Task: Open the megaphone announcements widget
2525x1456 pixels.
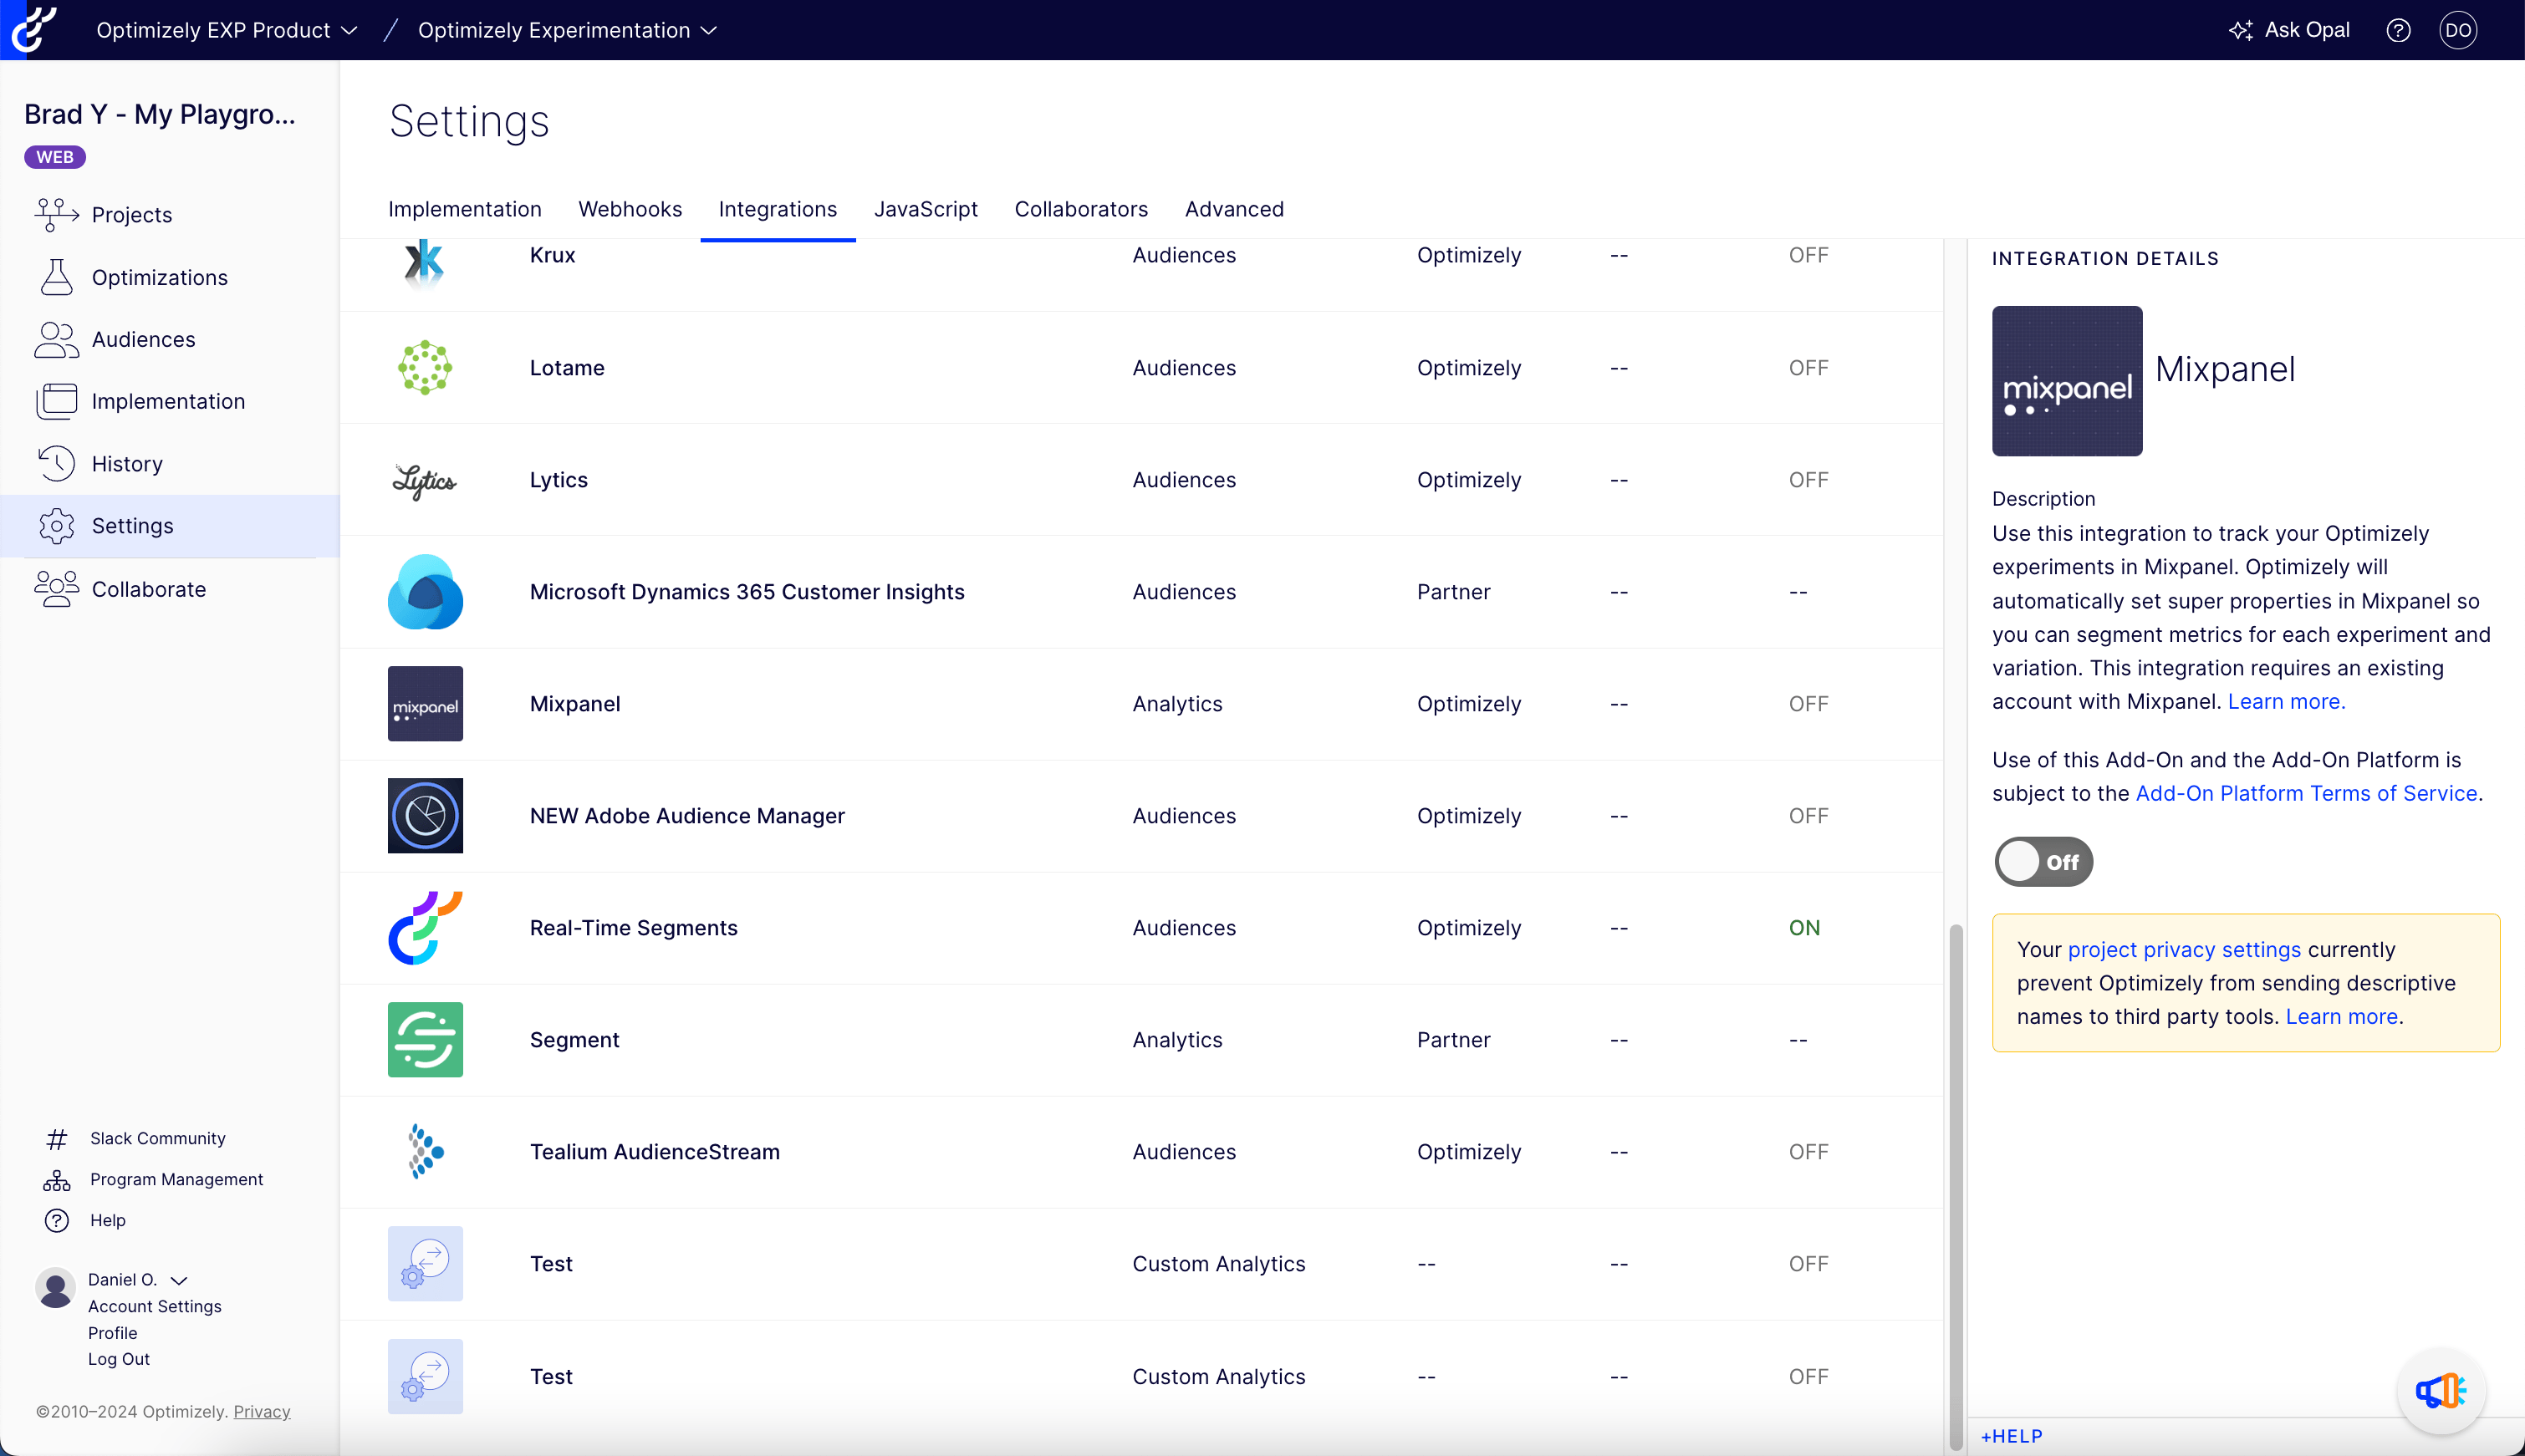Action: click(2441, 1391)
